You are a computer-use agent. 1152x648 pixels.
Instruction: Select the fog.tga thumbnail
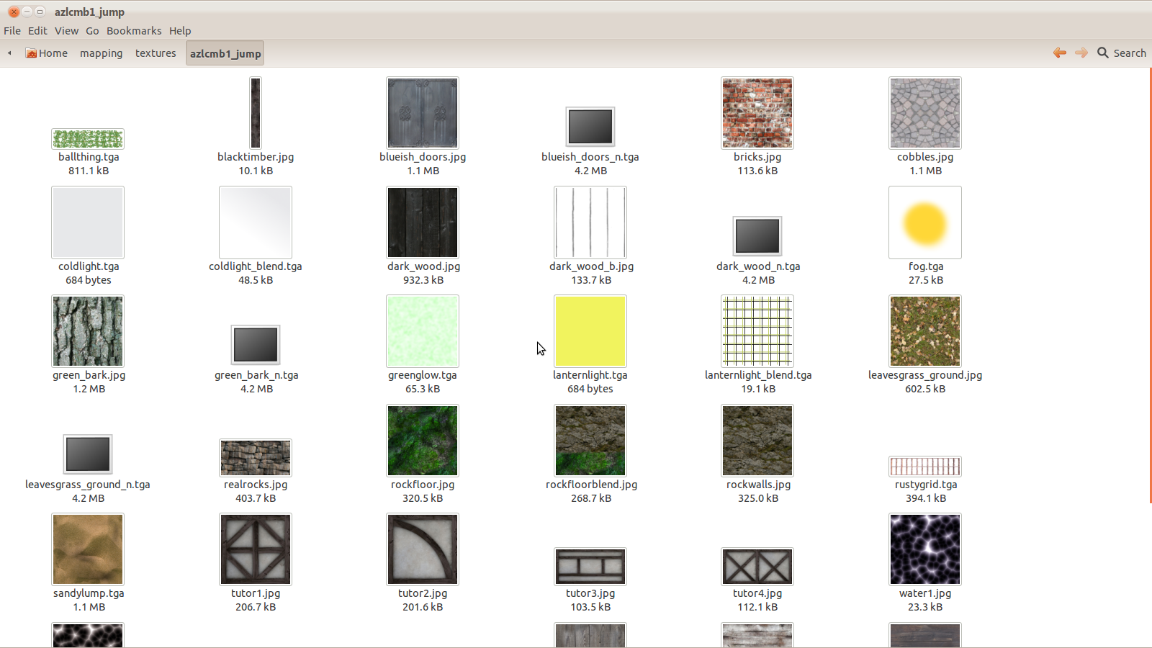[924, 222]
